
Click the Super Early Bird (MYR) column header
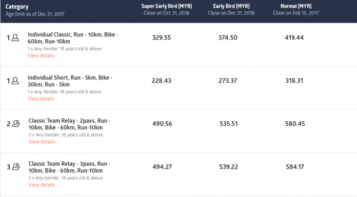167,6
